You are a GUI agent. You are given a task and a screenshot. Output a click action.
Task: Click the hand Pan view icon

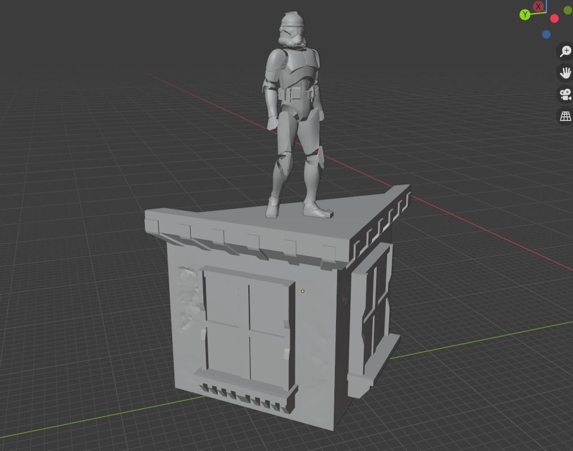click(x=565, y=73)
